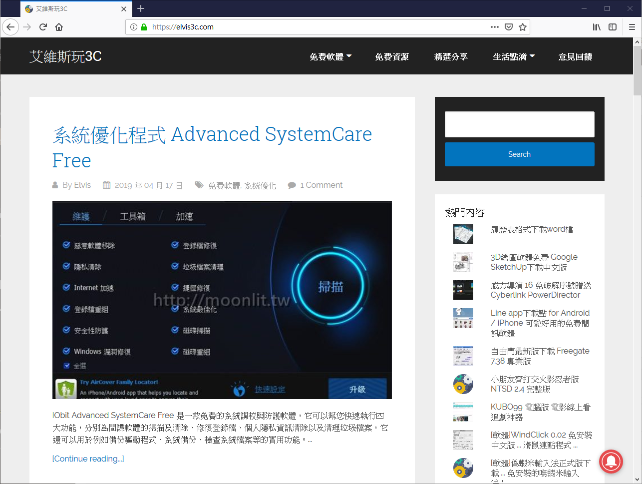The image size is (642, 484).
Task: Click thumbnail beside 履歷表格式下載word檔
Action: (x=463, y=234)
